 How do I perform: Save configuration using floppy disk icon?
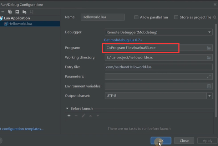[17, 12]
